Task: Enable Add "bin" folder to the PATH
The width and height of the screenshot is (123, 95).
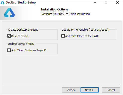Action: [x=63, y=36]
